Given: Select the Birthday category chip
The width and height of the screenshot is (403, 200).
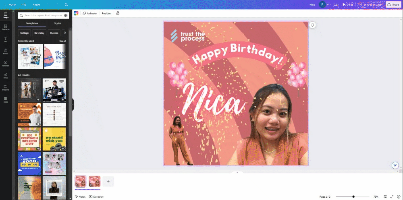Looking at the screenshot, I should click(x=39, y=33).
